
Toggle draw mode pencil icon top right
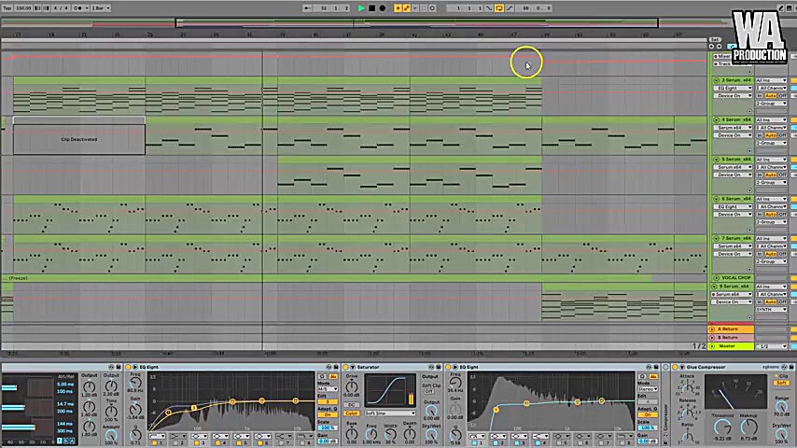click(781, 8)
